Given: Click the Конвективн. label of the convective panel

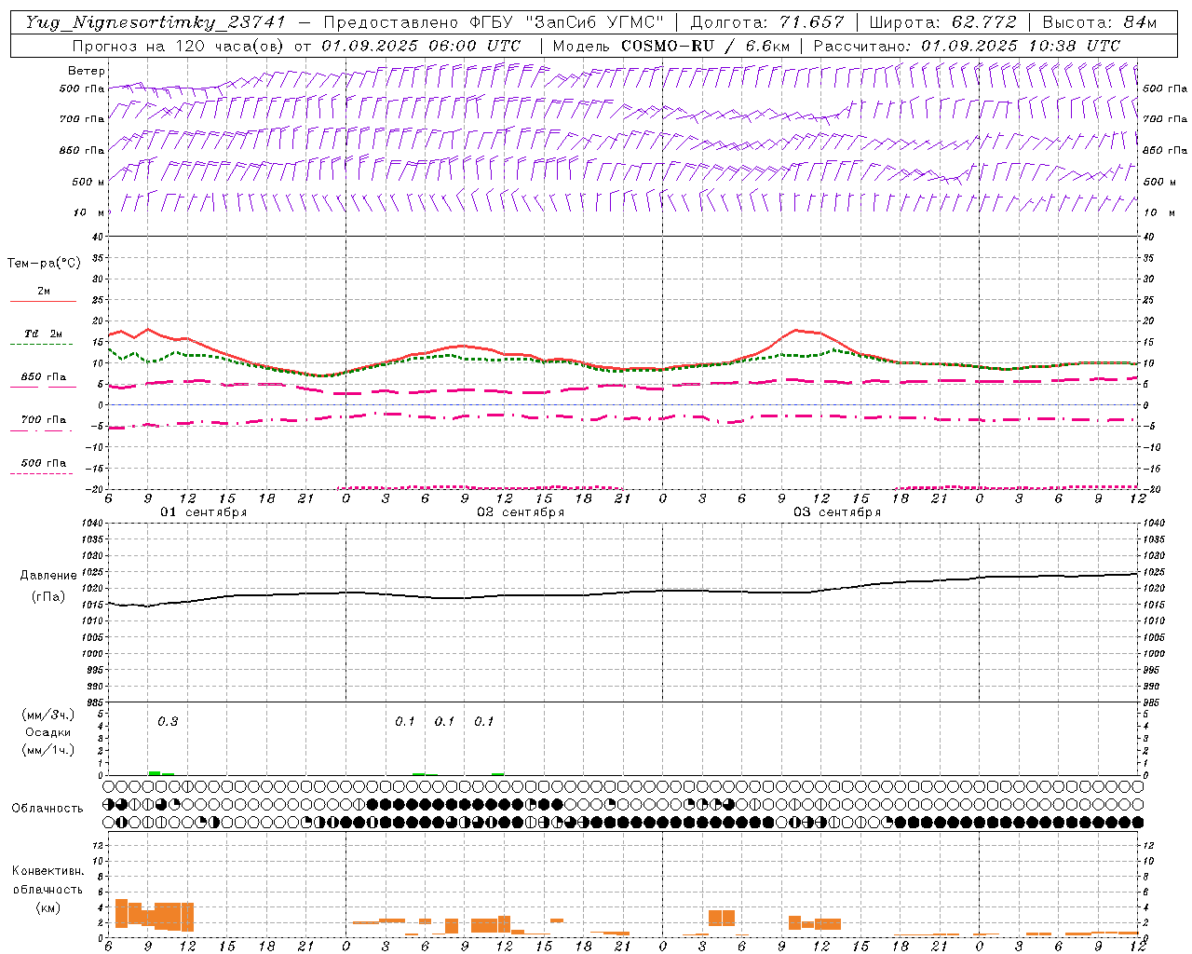Looking at the screenshot, I should point(47,871).
